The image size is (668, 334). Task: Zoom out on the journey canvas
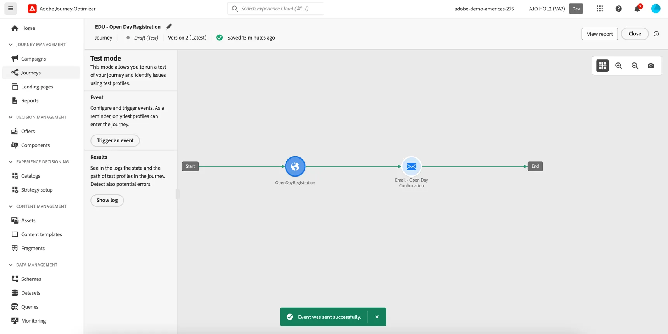[x=635, y=66]
